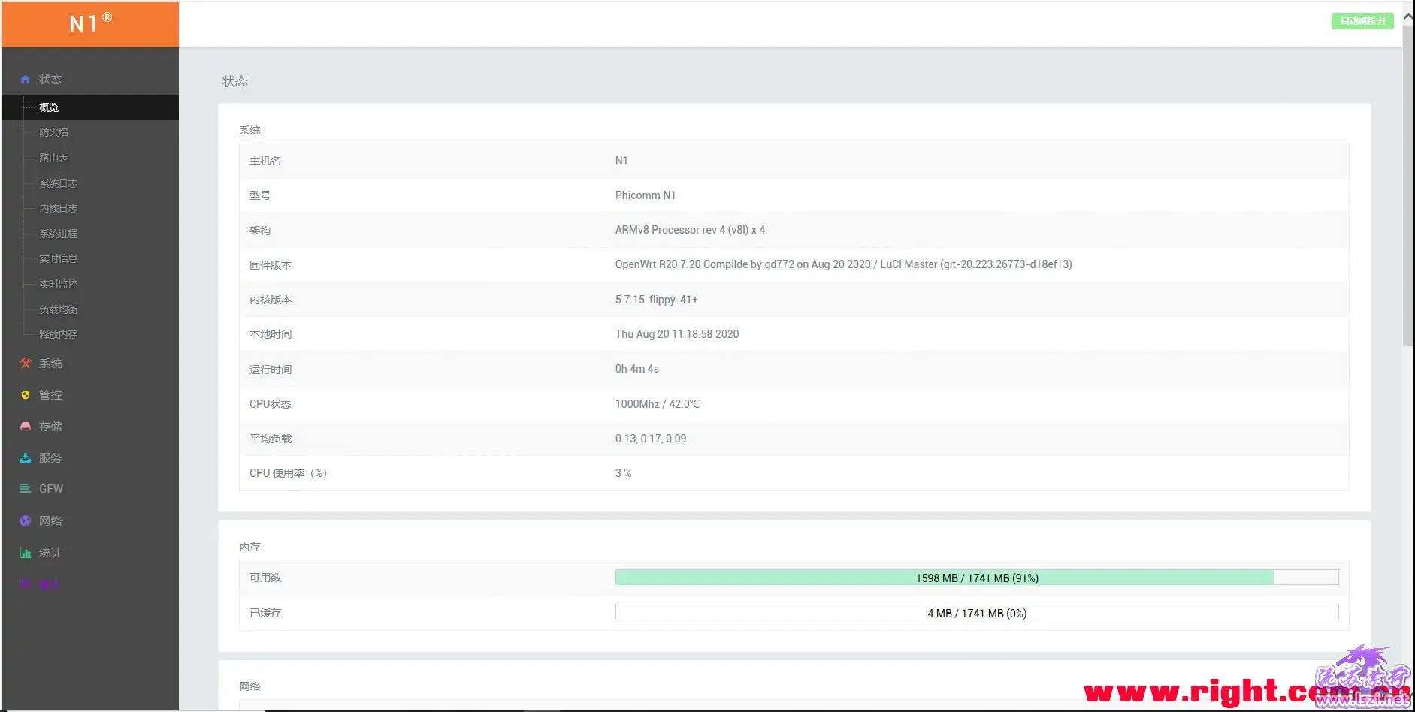
Task: Open the 释放内存 submenu item
Action: [x=58, y=334]
